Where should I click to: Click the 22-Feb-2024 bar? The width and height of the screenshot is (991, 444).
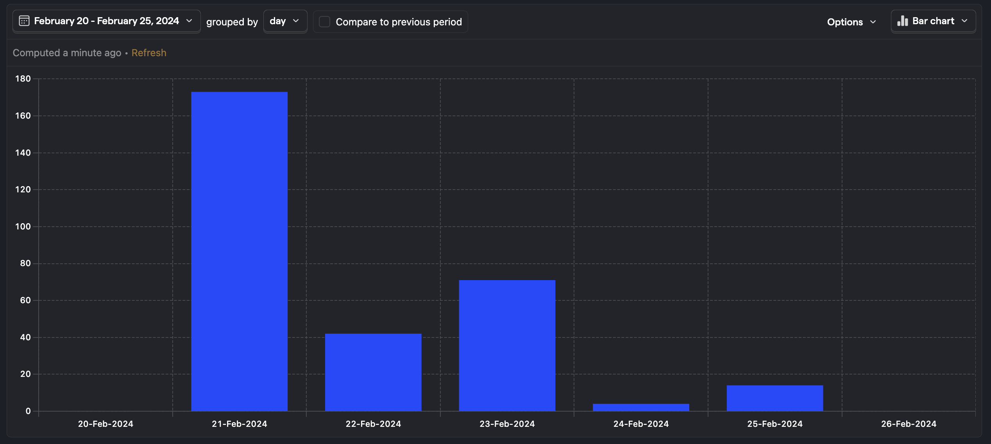point(373,372)
